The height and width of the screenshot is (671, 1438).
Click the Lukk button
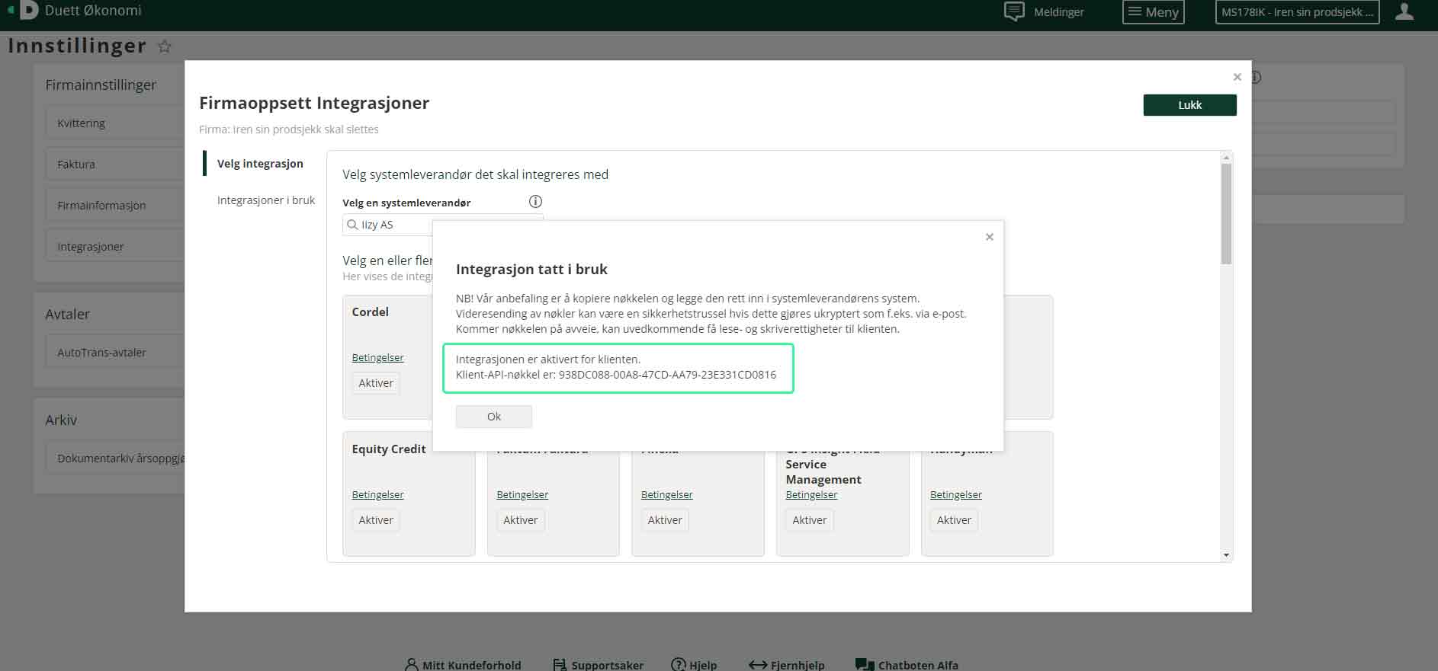[x=1189, y=105]
